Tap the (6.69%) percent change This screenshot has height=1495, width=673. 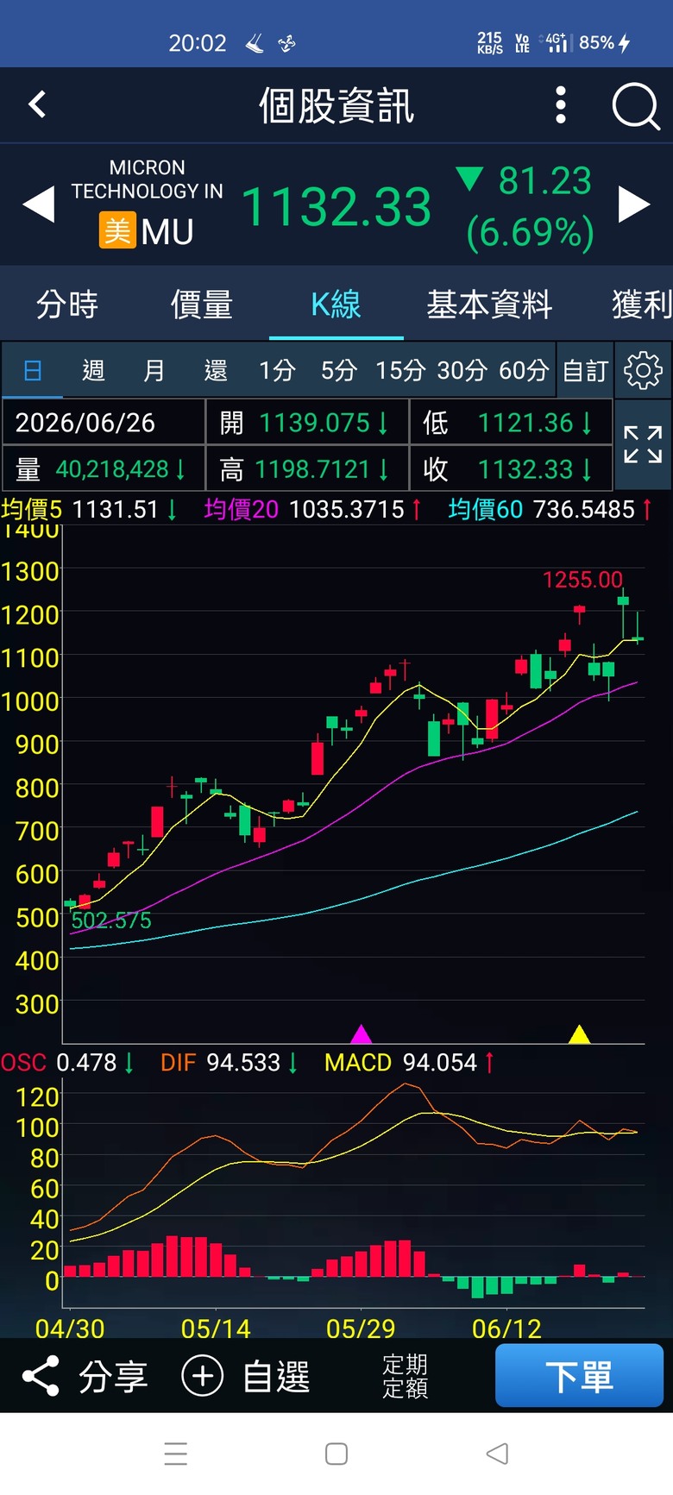530,233
